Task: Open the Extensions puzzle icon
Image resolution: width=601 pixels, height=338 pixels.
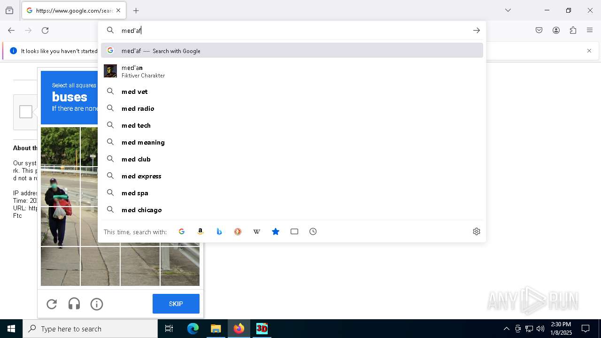Action: point(573,31)
